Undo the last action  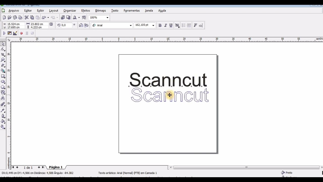pos(44,17)
